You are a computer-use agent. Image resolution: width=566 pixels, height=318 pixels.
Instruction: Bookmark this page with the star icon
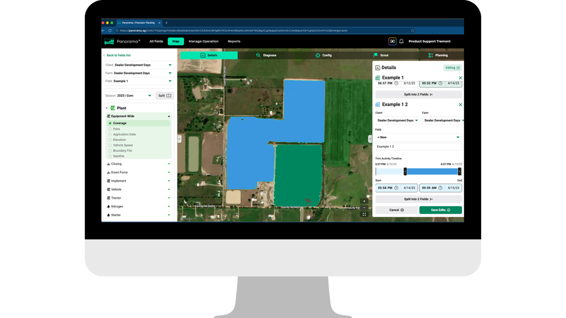pyautogui.click(x=413, y=31)
